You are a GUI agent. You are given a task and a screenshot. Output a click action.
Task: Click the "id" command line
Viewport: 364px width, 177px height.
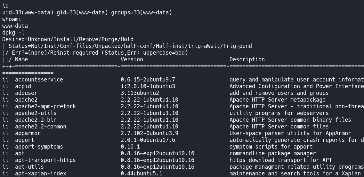[5, 6]
